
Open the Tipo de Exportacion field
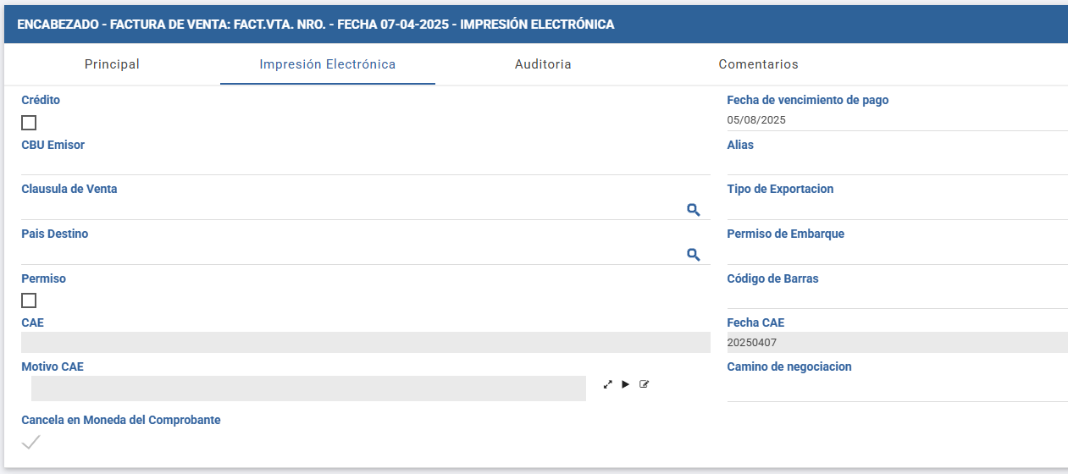(x=897, y=209)
